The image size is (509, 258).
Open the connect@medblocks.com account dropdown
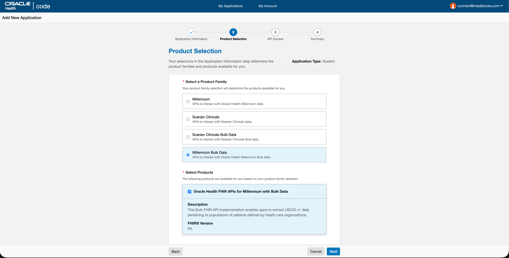point(480,6)
